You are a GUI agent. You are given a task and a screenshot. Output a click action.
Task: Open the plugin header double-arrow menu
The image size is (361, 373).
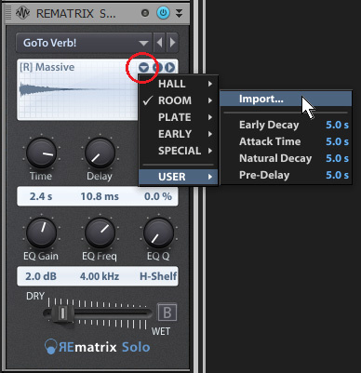pos(179,13)
